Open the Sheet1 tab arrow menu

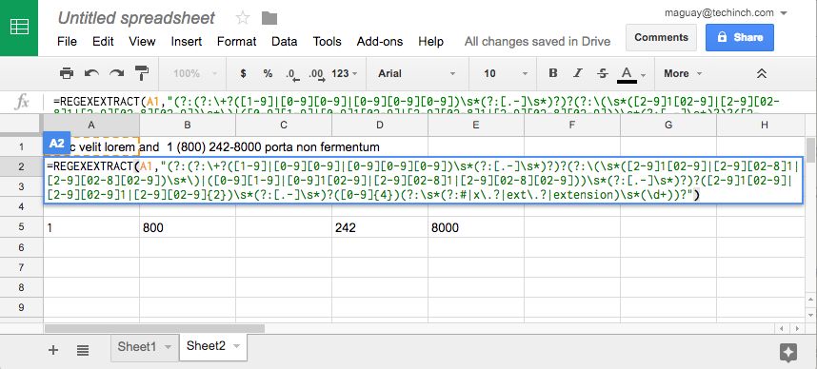tap(168, 346)
